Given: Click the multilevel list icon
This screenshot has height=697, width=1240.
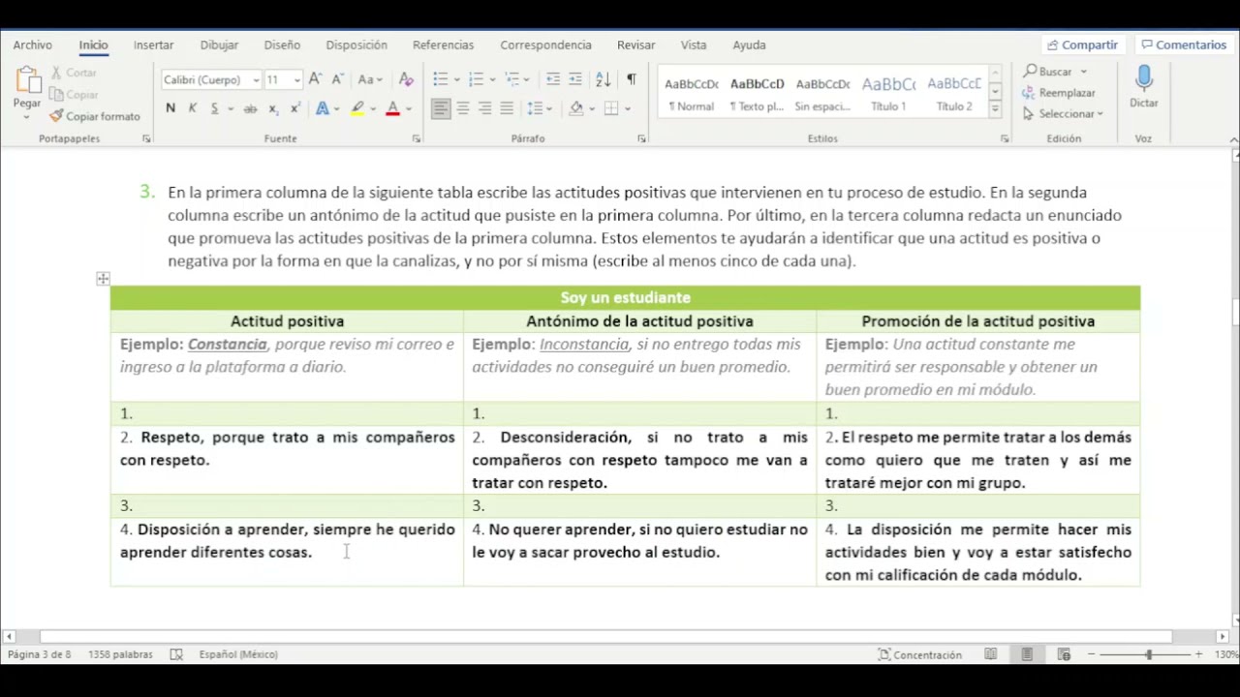Looking at the screenshot, I should pyautogui.click(x=511, y=79).
